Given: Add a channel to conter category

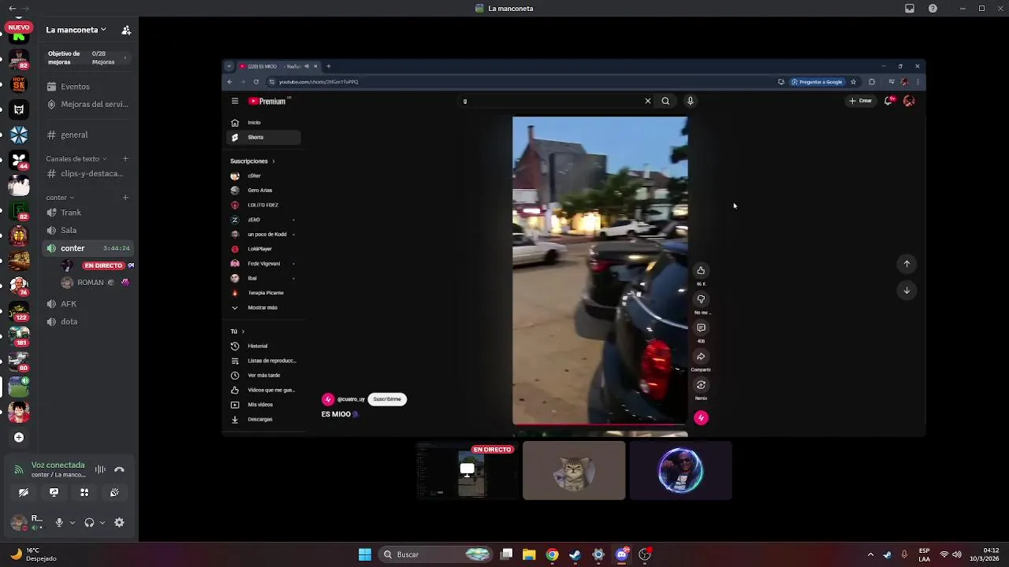Looking at the screenshot, I should [x=125, y=198].
